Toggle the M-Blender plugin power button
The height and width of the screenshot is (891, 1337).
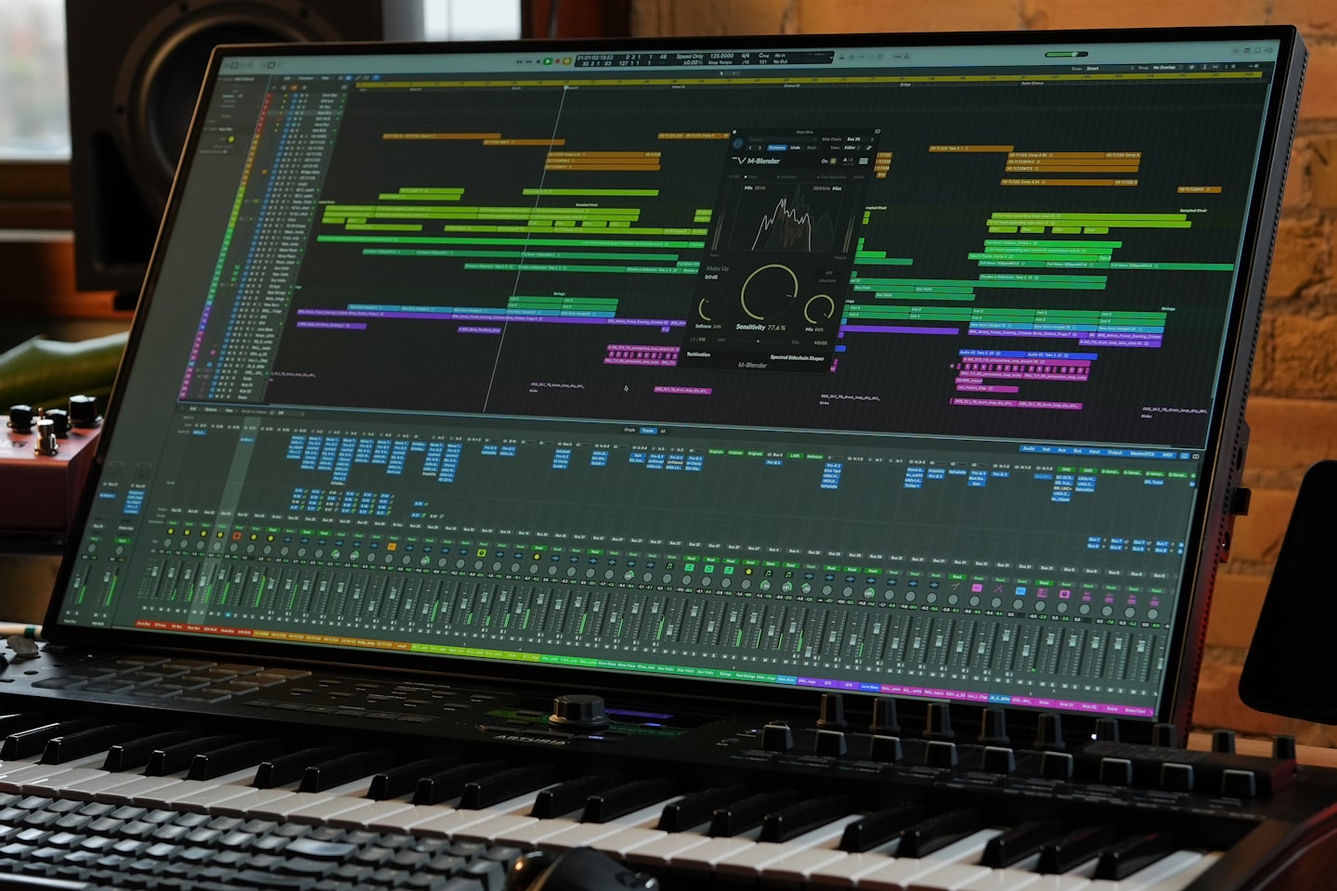(x=738, y=144)
